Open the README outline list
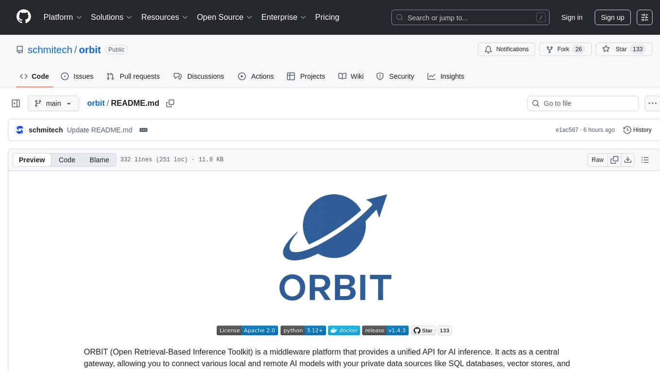Viewport: 660px width, 371px height. click(x=645, y=160)
